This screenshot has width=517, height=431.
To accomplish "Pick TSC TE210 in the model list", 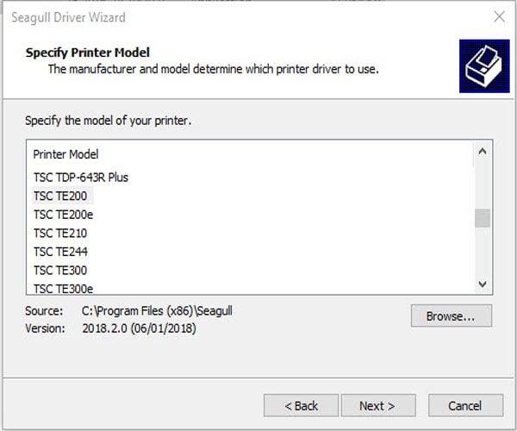I will click(60, 233).
